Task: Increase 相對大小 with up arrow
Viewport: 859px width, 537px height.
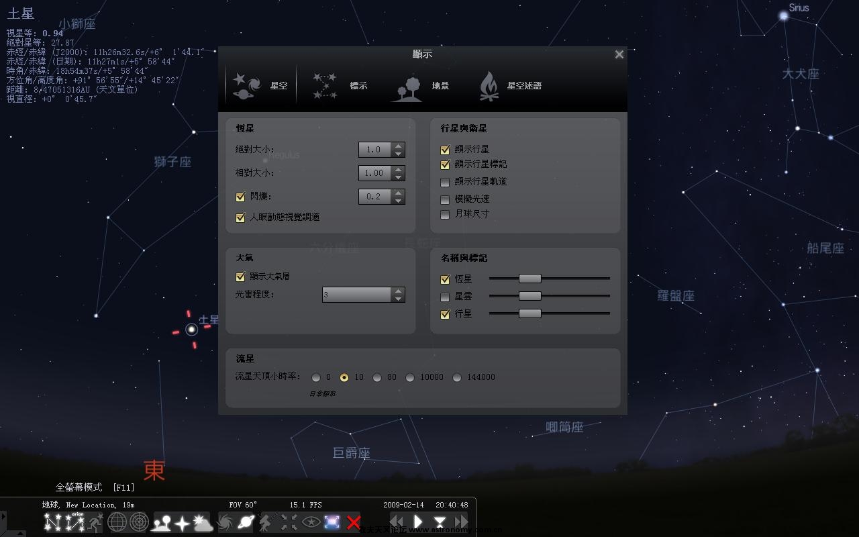Action: click(x=398, y=169)
